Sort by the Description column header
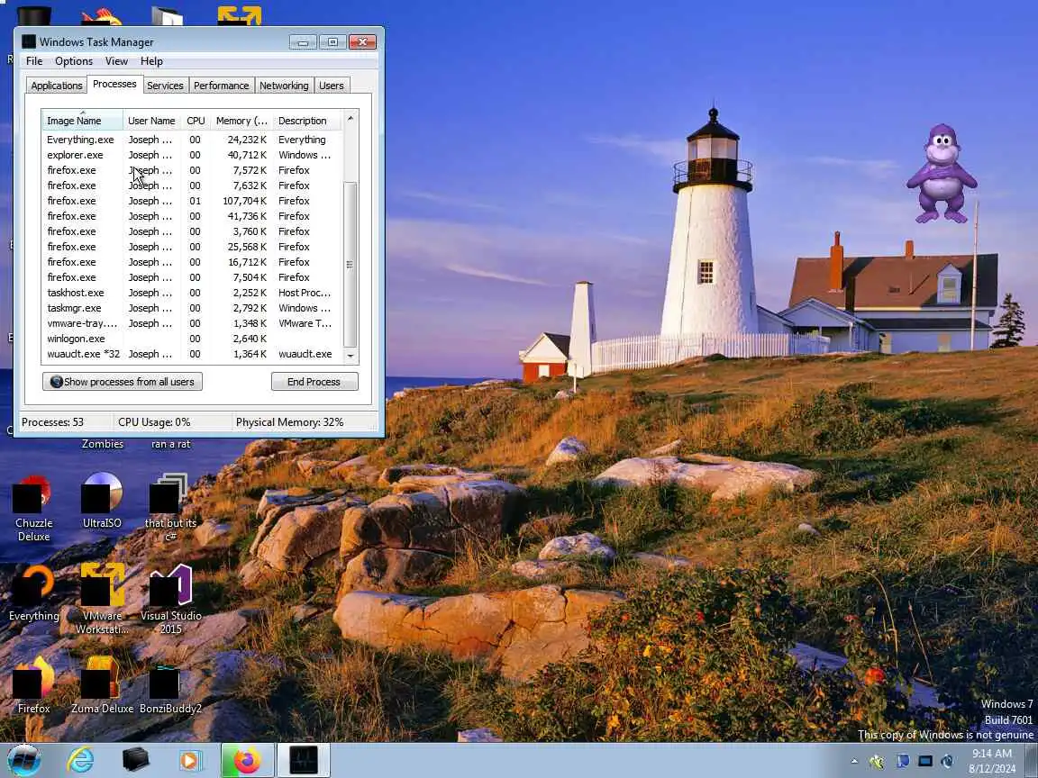This screenshot has height=778, width=1038. click(307, 121)
